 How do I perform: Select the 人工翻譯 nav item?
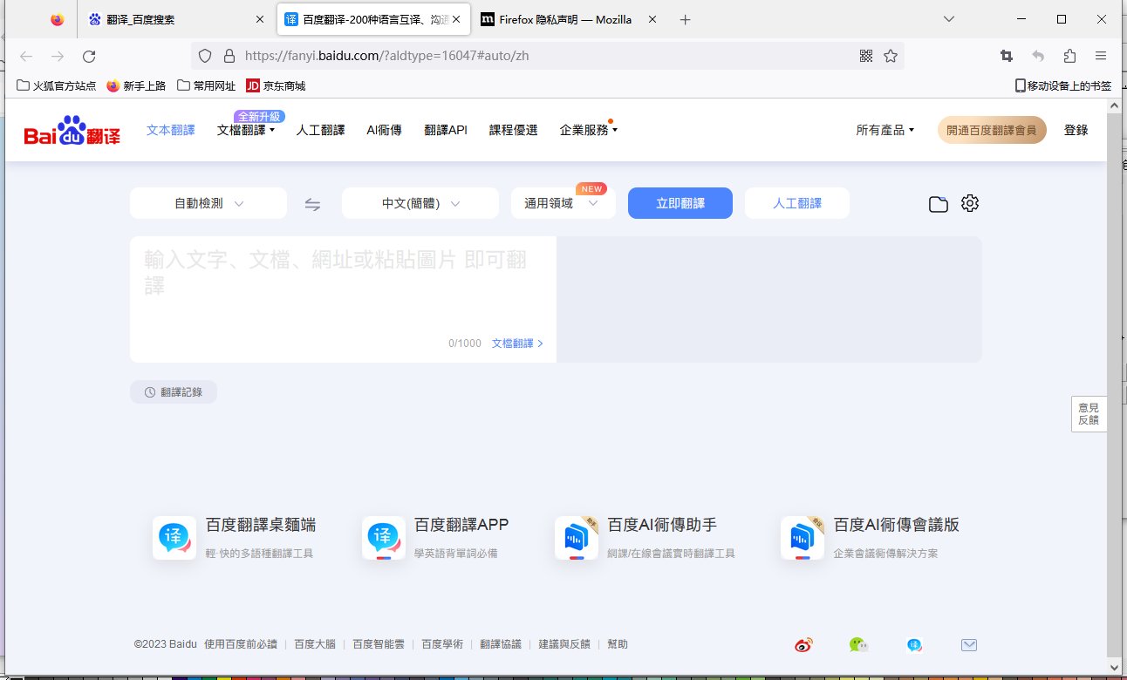[321, 130]
